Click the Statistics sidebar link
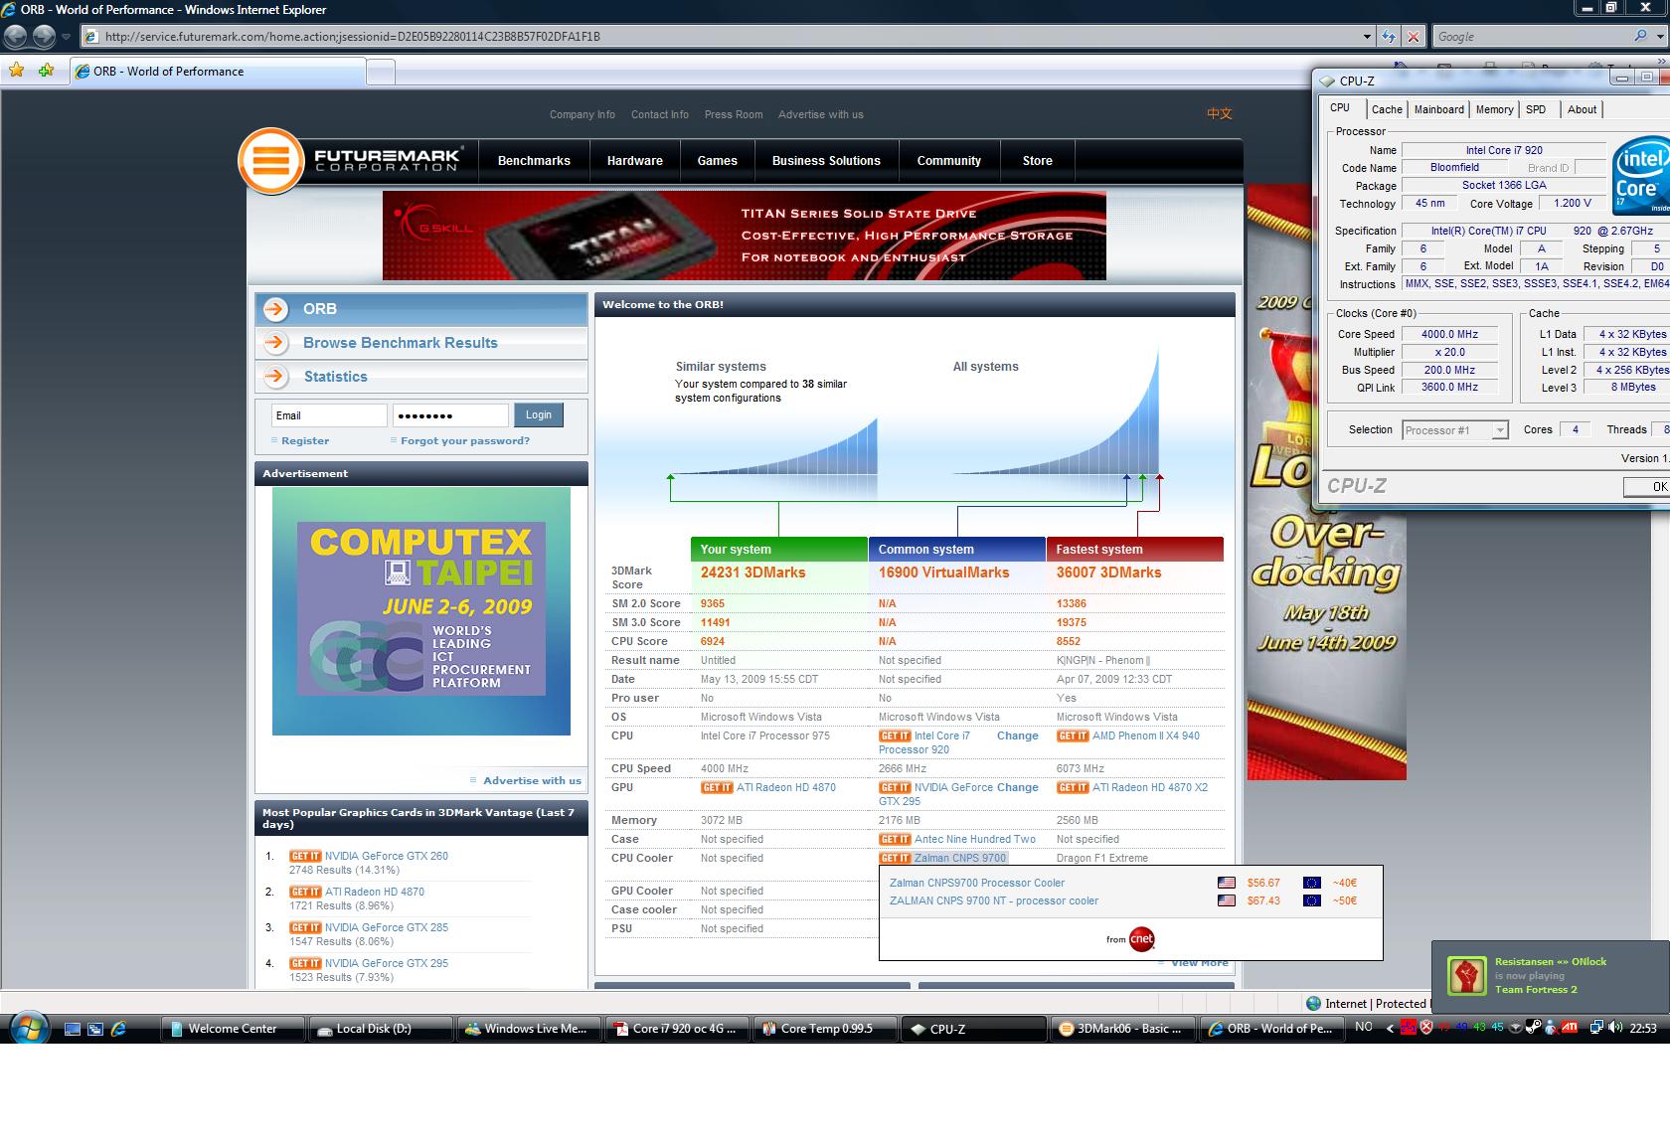 pyautogui.click(x=335, y=377)
